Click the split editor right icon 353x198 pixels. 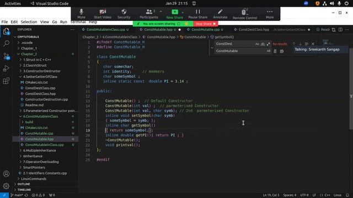pyautogui.click(x=340, y=30)
